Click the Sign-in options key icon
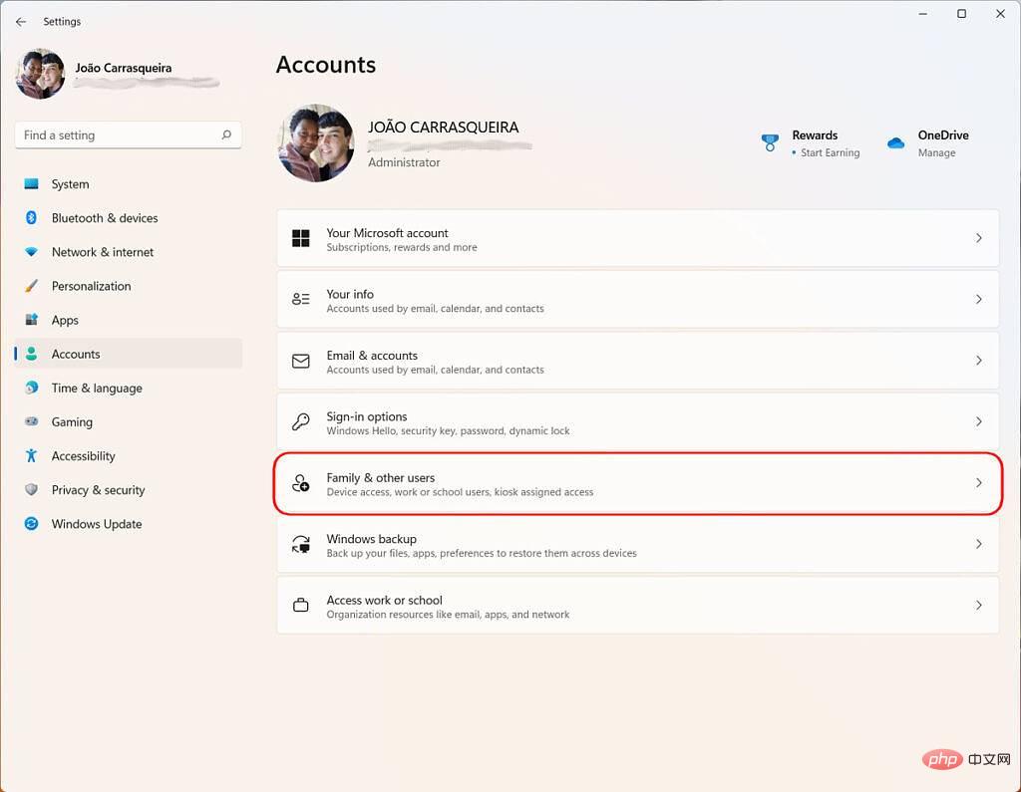 (300, 422)
